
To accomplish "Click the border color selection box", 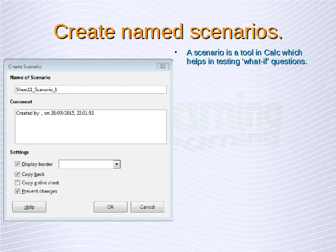I will [x=86, y=164].
